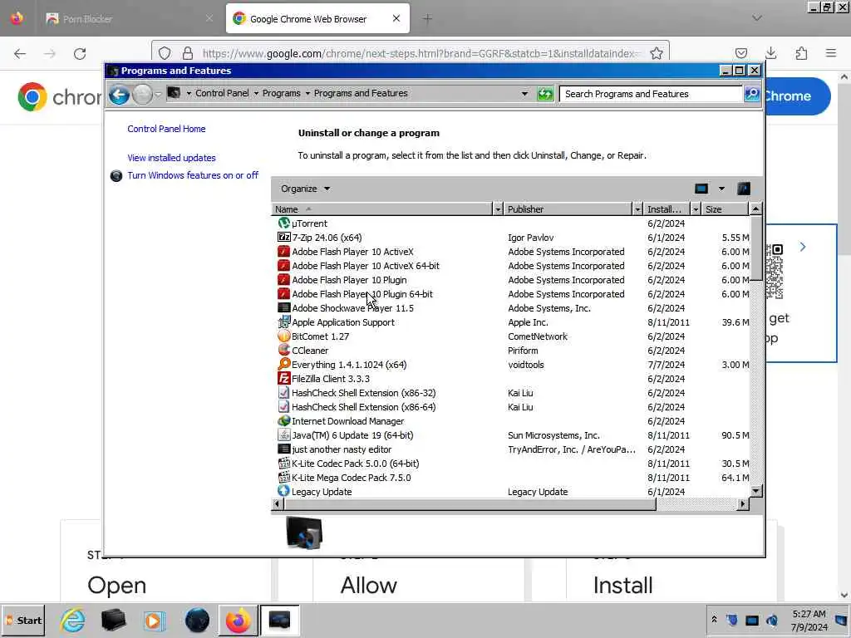Select the Legacy Update icon
This screenshot has height=638, width=851.
tap(283, 491)
